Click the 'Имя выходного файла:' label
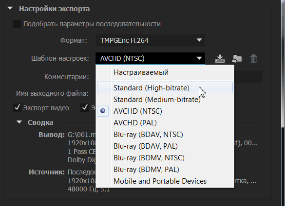The height and width of the screenshot is (206, 285). coord(52,93)
